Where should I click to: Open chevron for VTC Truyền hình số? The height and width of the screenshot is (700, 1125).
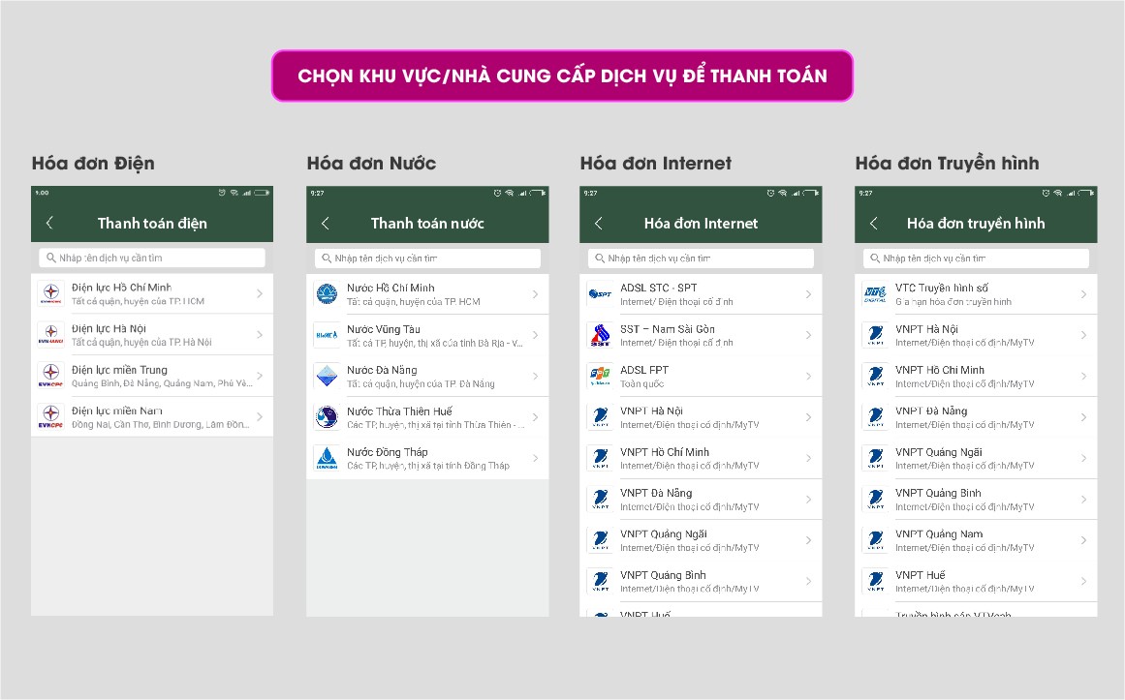click(1083, 294)
